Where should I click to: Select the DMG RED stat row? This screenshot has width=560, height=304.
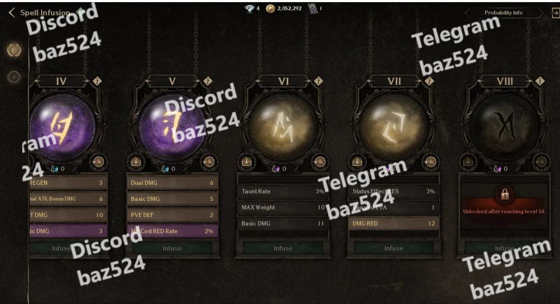(394, 223)
